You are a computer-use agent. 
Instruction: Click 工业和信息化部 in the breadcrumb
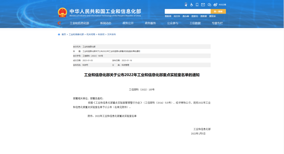click(x=76, y=34)
